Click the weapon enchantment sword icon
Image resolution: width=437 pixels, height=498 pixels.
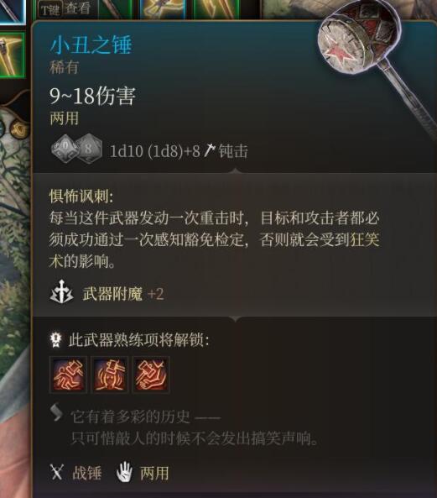point(61,292)
